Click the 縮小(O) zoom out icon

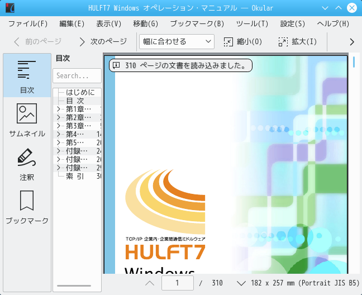228,42
